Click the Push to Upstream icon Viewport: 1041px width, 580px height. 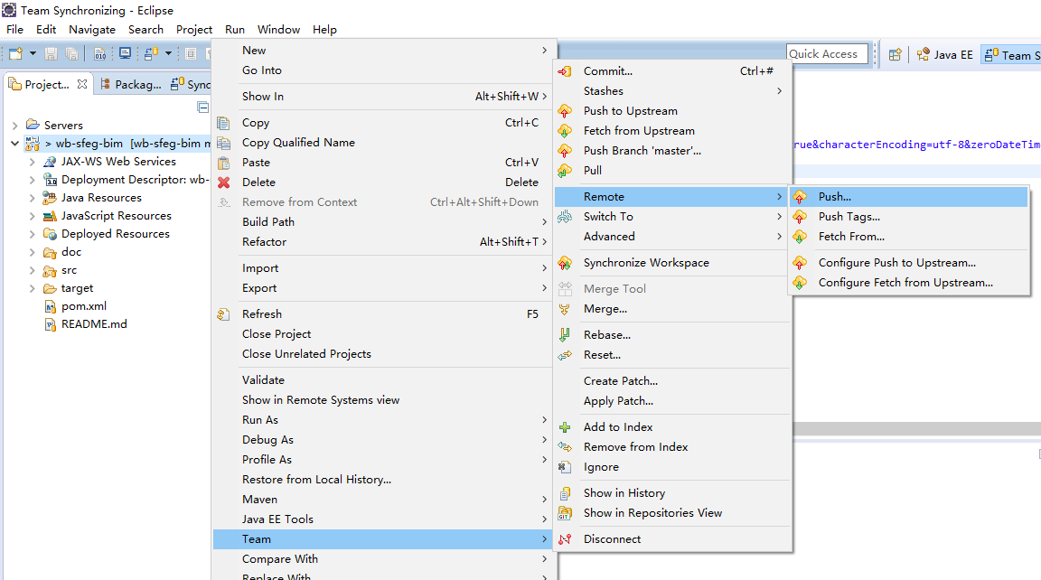pyautogui.click(x=565, y=111)
